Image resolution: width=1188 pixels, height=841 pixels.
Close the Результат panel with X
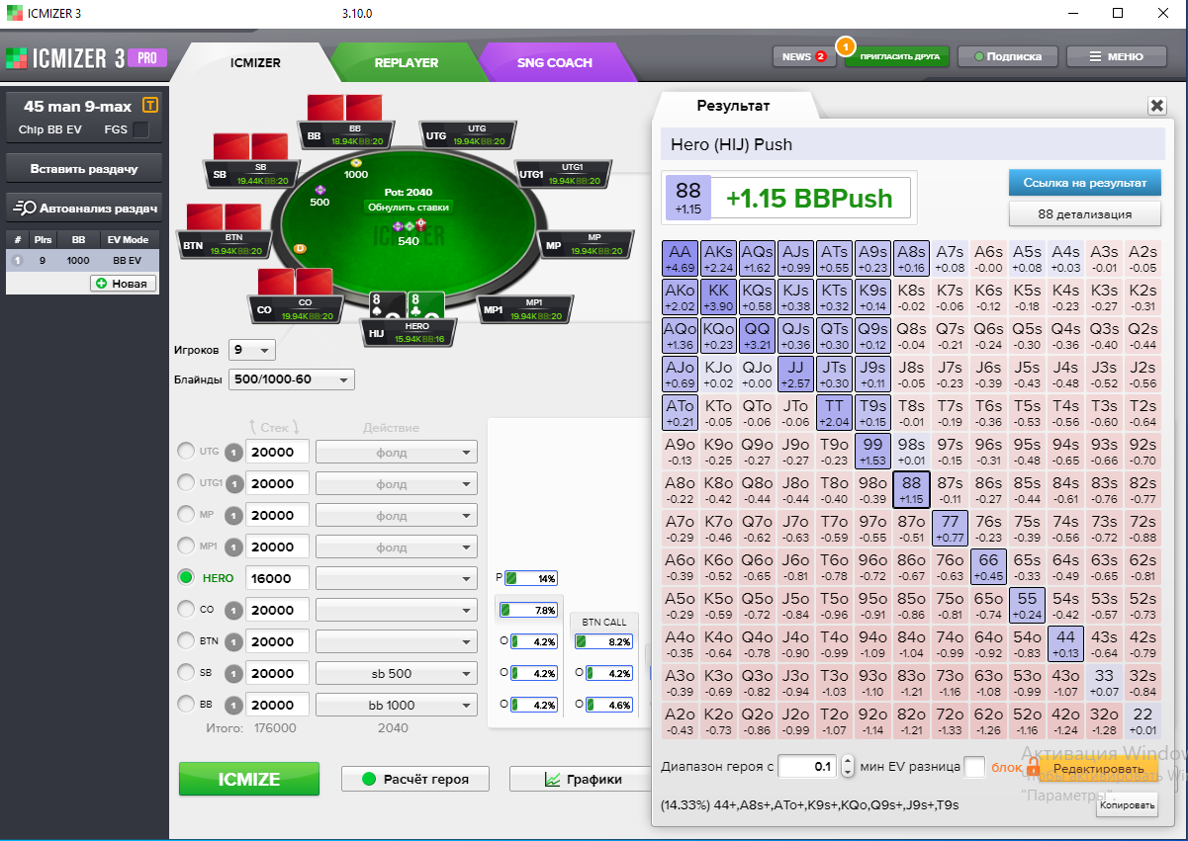coord(1155,106)
